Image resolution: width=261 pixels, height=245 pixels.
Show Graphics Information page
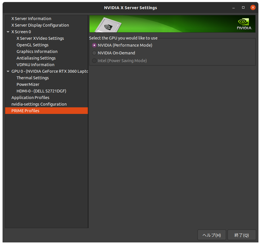tap(37, 52)
